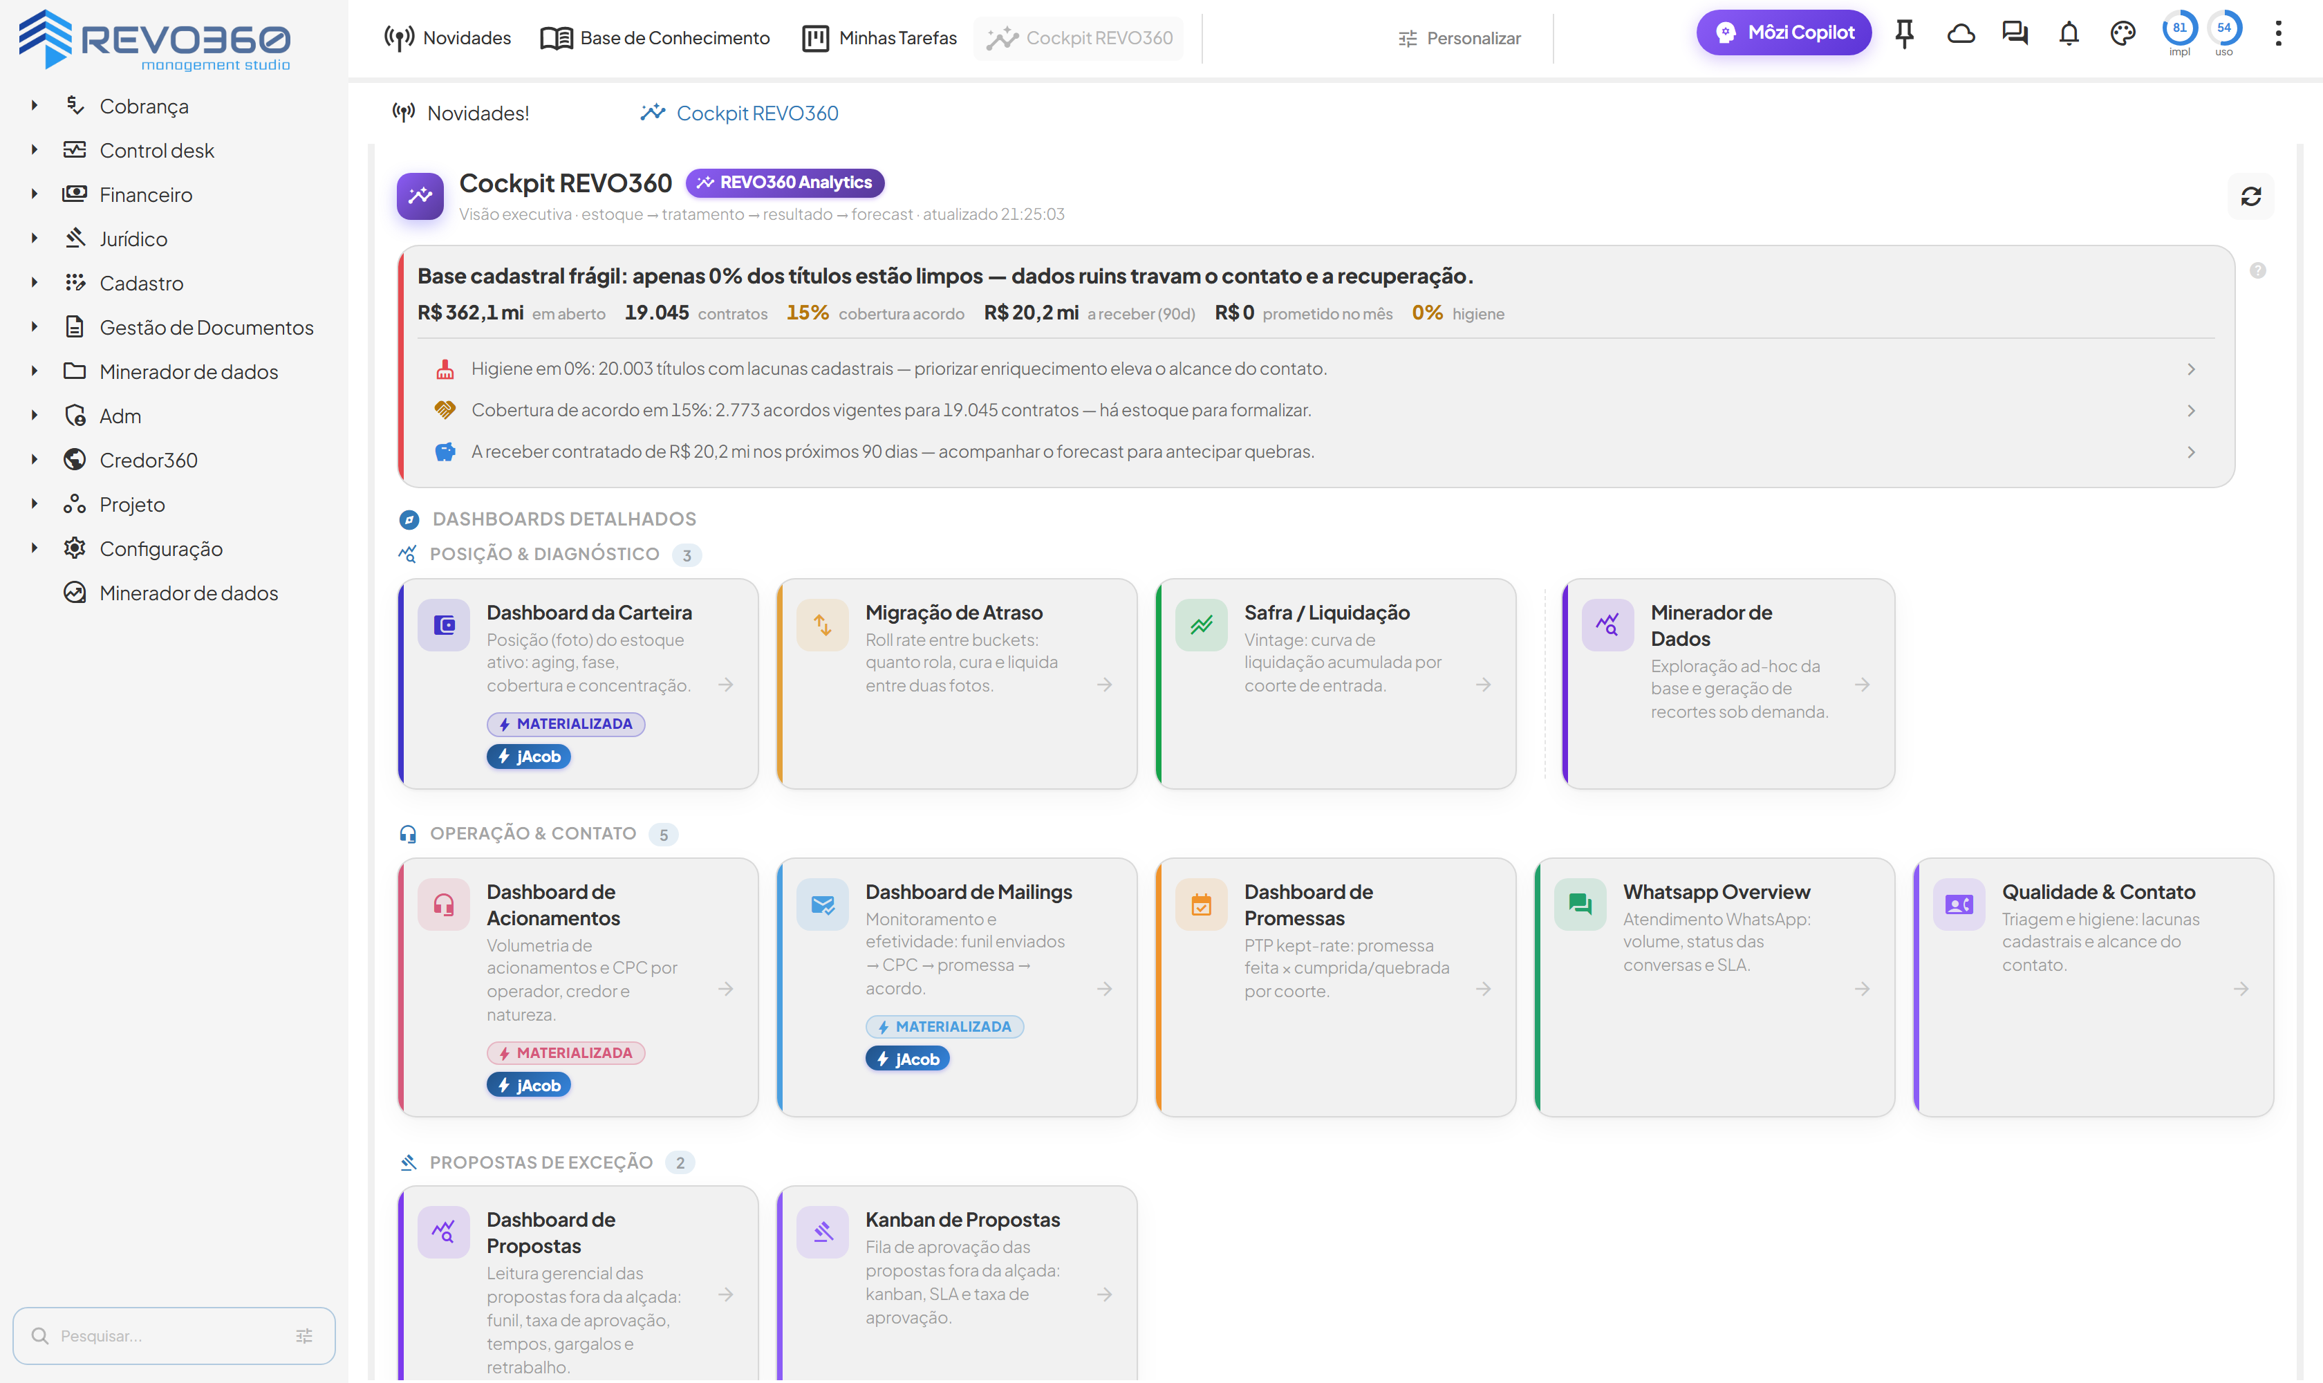2323x1383 pixels.
Task: Click the Dashboard de Acionamentos headset icon
Action: tap(445, 904)
